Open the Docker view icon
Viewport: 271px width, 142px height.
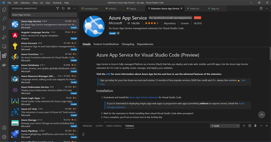pos(4,65)
